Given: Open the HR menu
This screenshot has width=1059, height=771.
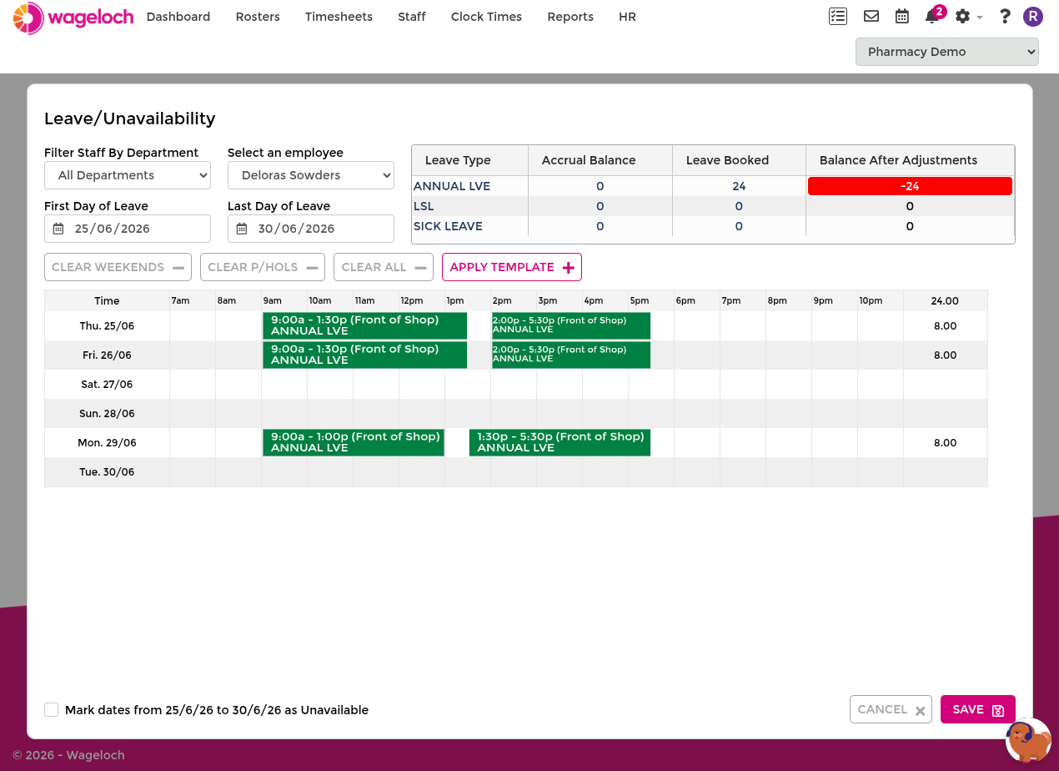Looking at the screenshot, I should point(627,17).
